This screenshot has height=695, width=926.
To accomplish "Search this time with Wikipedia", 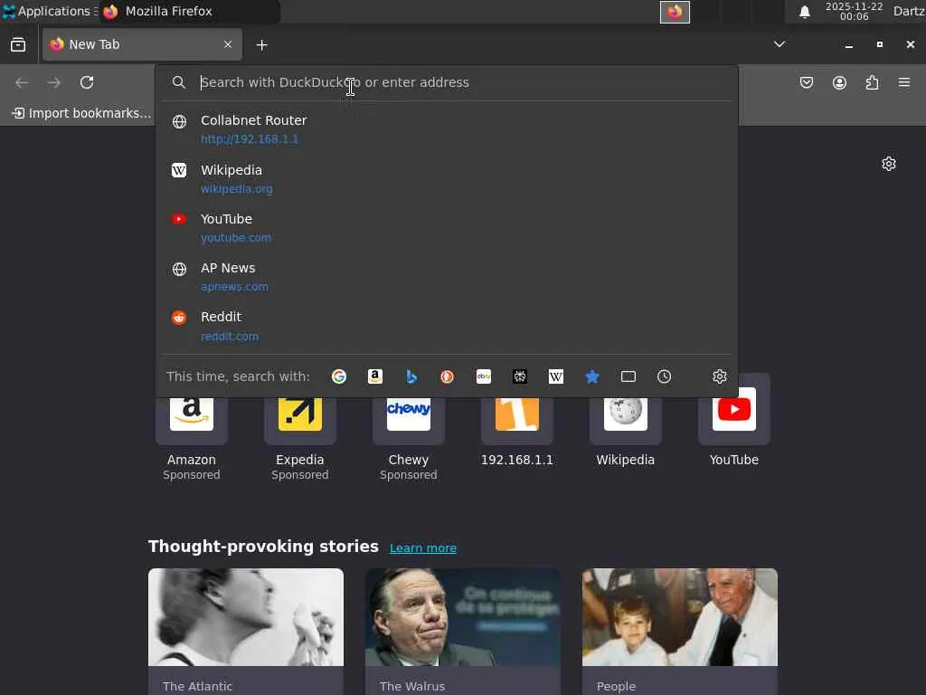I will (556, 376).
